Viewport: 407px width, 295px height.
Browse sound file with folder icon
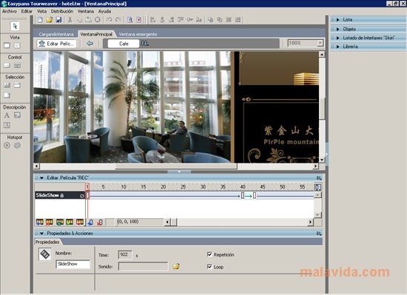tap(176, 266)
